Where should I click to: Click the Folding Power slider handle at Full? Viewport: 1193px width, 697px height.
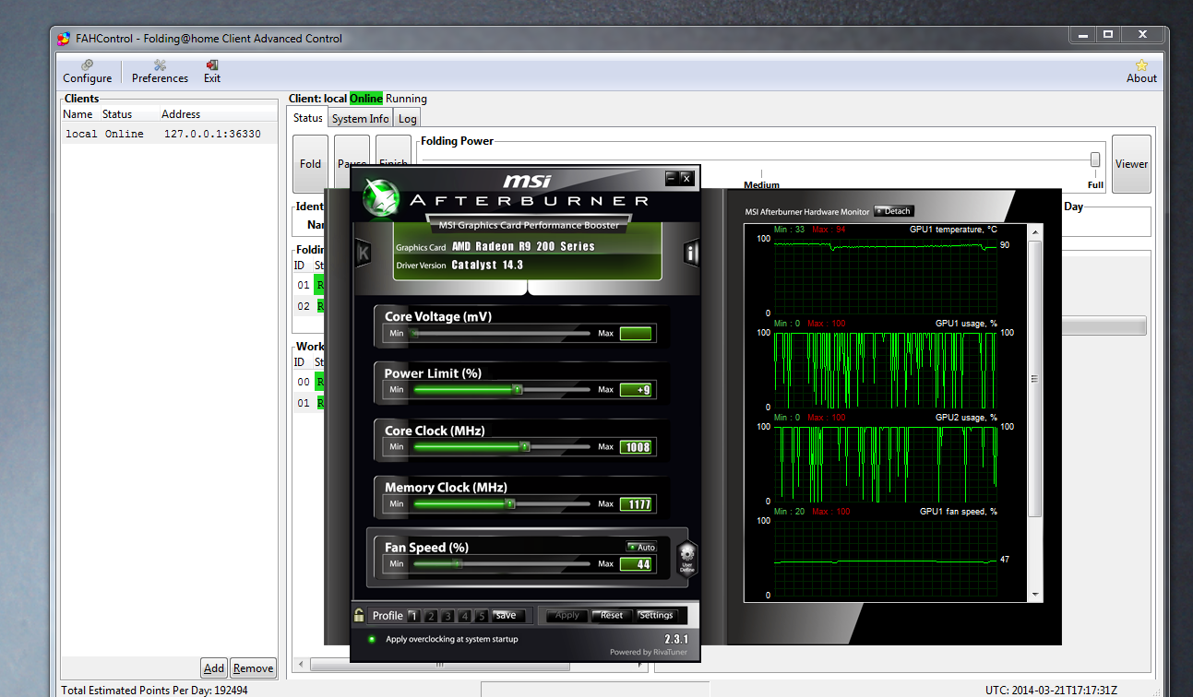point(1095,159)
